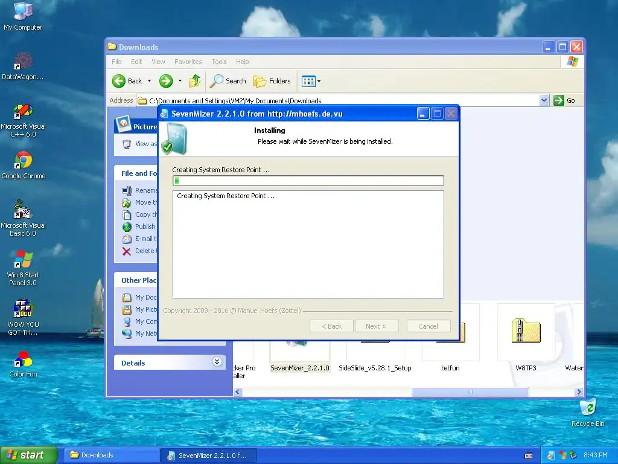618x464 pixels.
Task: Open Win 8 Start Panel 3.0 shortcut
Action: pos(23,268)
